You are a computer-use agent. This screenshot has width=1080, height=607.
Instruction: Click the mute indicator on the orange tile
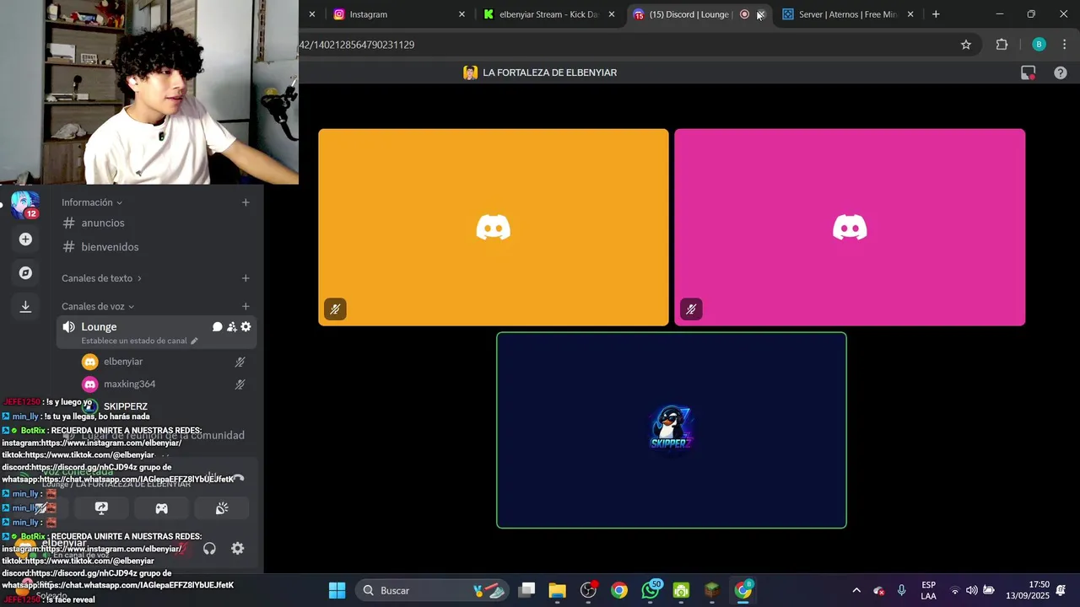point(335,309)
